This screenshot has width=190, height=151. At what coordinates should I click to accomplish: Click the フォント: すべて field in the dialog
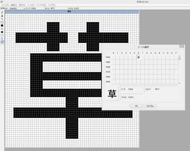[161, 89]
